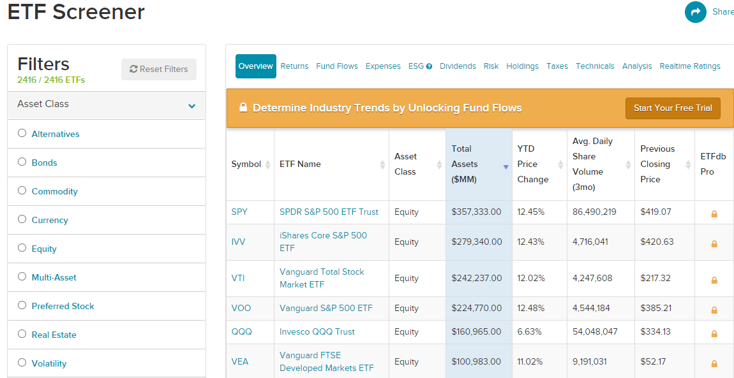Image resolution: width=734 pixels, height=378 pixels.
Task: Select the Real Estate radio button
Action: tap(22, 333)
